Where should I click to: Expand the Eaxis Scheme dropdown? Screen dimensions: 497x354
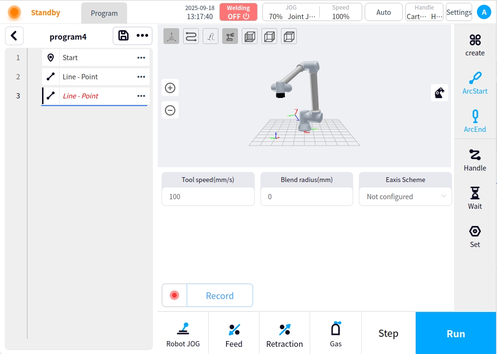pyautogui.click(x=405, y=196)
